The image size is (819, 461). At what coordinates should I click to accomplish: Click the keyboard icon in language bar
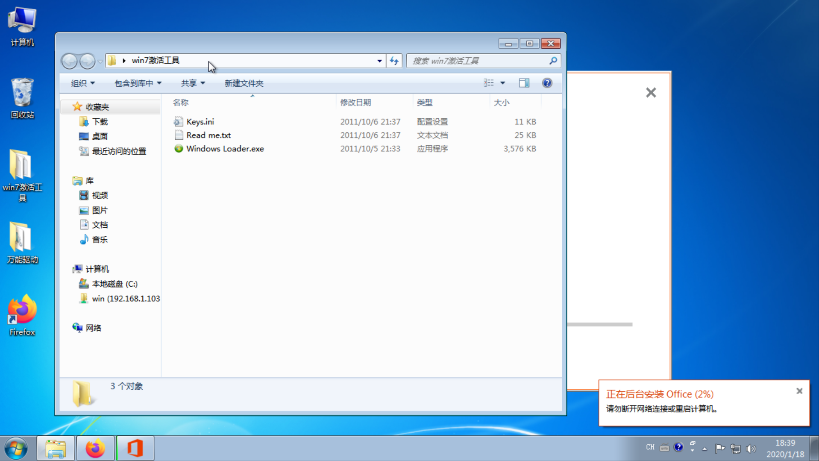pyautogui.click(x=664, y=448)
